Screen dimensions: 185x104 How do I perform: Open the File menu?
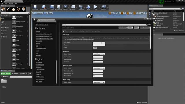(2, 3)
